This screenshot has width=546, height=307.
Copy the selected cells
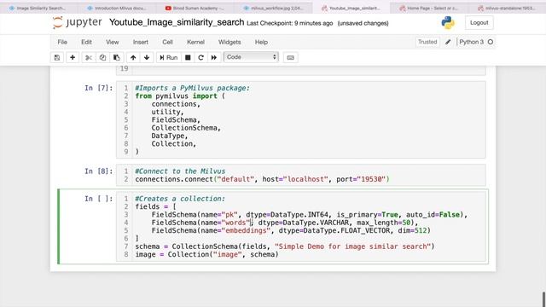tap(102, 57)
